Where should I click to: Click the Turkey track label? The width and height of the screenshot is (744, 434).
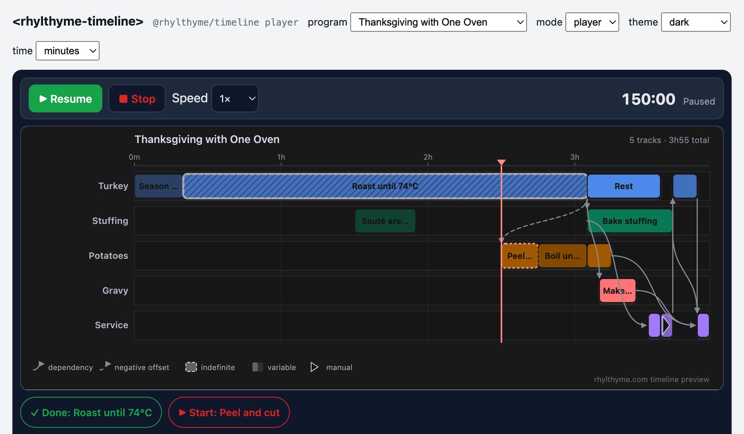pos(113,186)
